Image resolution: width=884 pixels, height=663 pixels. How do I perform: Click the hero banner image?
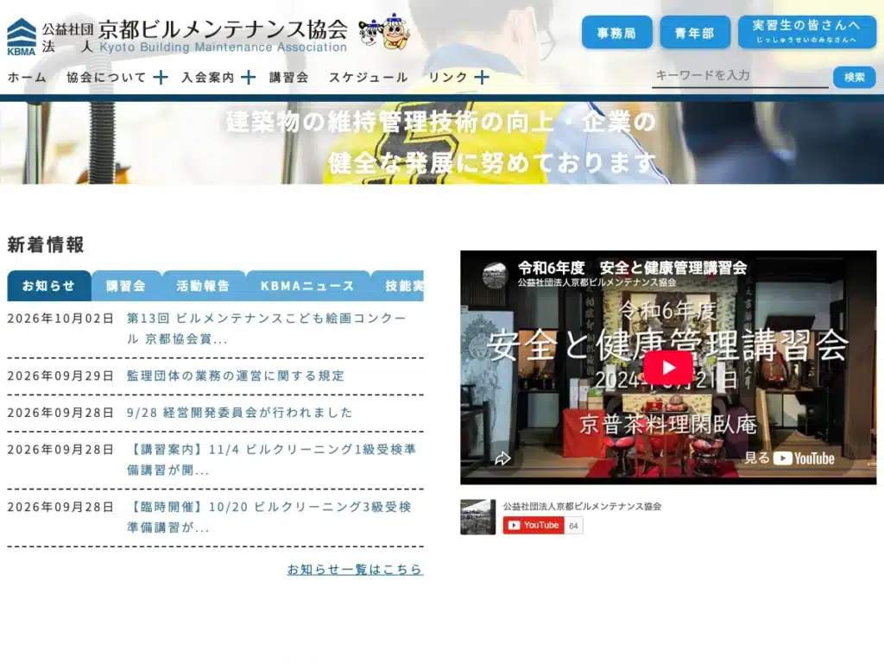click(442, 142)
